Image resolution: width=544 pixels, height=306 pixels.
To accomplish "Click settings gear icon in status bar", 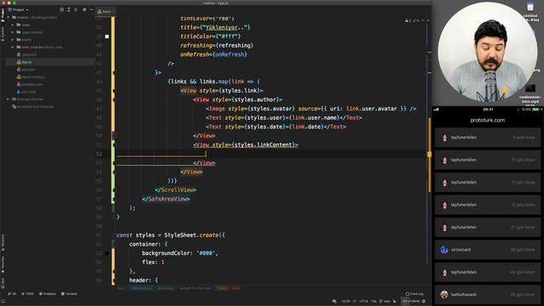I will pyautogui.click(x=423, y=301).
